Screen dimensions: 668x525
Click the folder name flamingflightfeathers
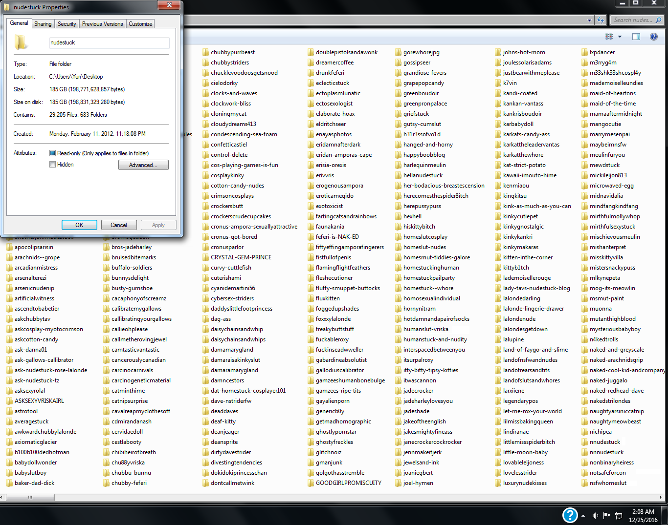pos(343,268)
